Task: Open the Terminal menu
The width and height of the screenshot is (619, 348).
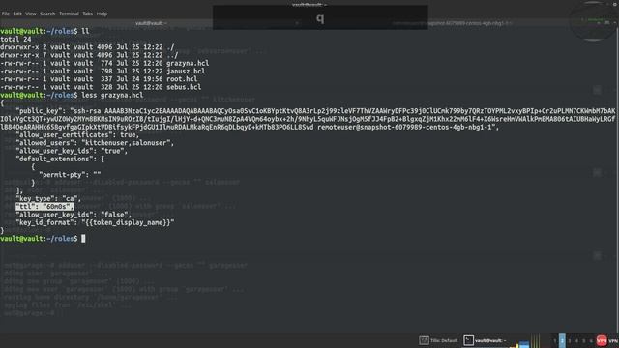Action: [x=69, y=14]
